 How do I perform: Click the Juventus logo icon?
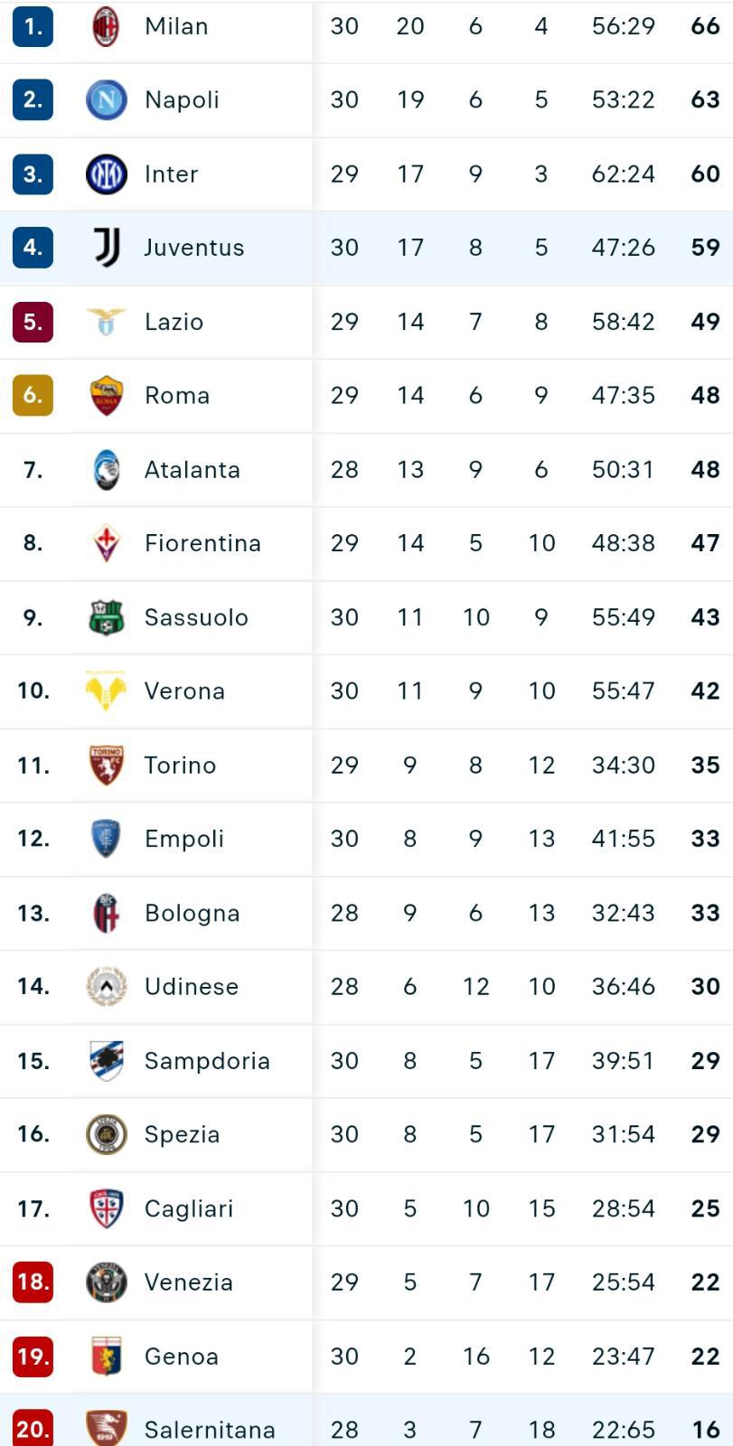[106, 247]
